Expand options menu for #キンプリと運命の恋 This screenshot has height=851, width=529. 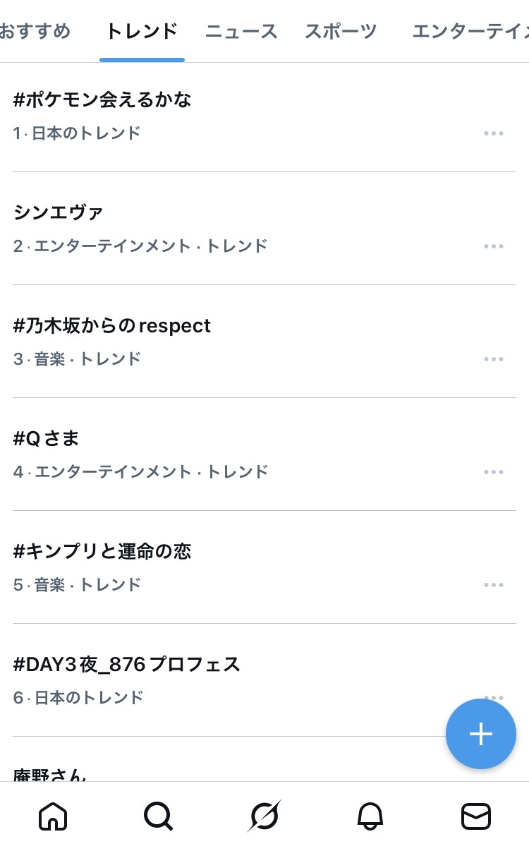494,585
